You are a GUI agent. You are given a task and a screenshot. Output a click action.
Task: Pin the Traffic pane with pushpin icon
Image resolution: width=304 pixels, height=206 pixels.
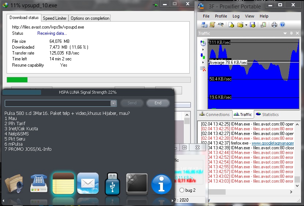point(291,33)
